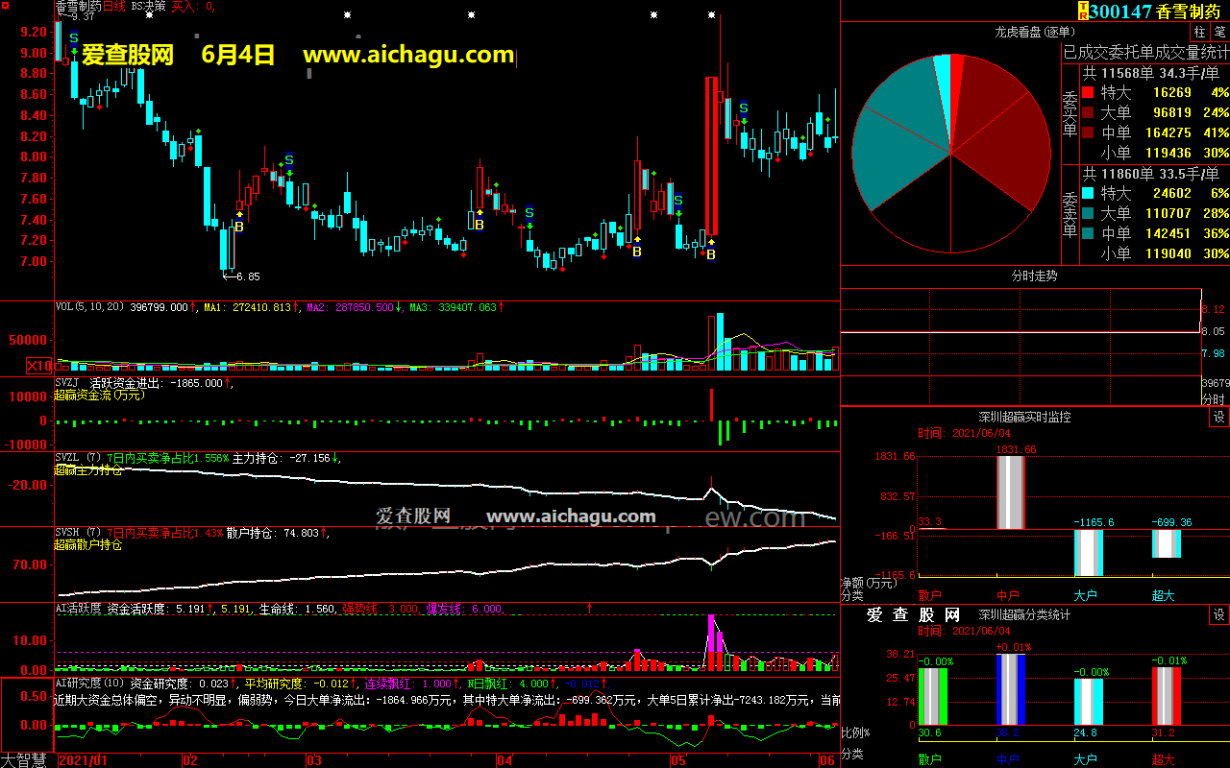Click the 龙虎看盘(逐单) panel title

[x=1034, y=32]
